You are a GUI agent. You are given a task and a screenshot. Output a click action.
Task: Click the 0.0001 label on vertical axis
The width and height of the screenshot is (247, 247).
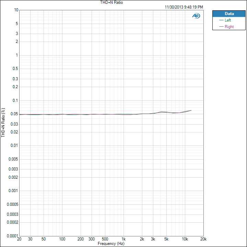[12, 236]
